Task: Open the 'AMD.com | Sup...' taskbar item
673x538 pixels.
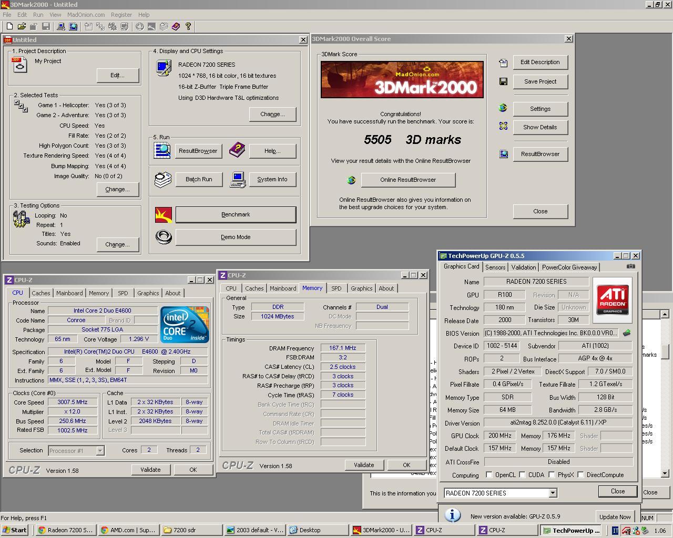Action: 128,530
